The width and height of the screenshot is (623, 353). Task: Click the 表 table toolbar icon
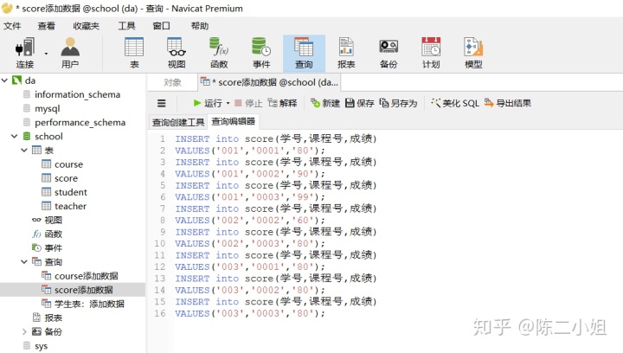134,53
